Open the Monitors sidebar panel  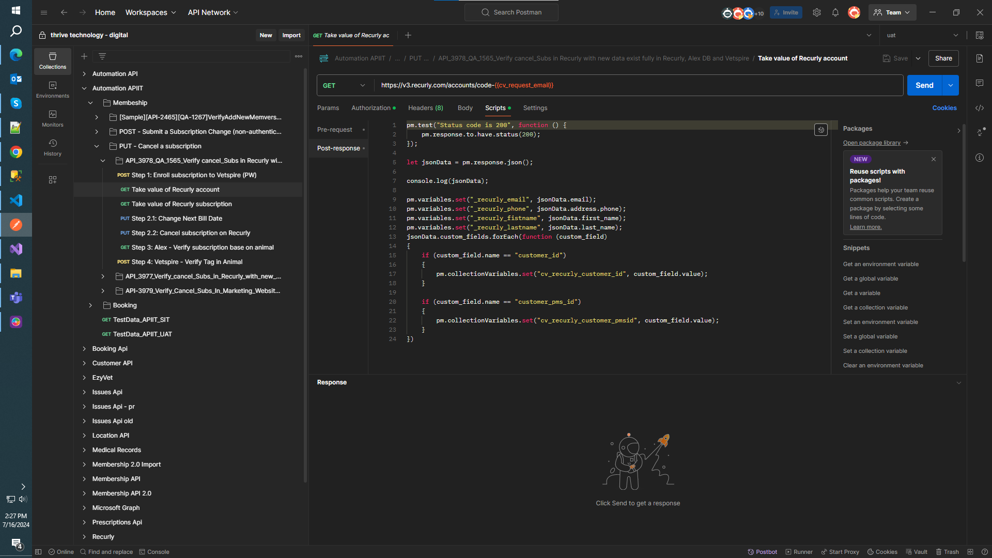click(x=52, y=118)
